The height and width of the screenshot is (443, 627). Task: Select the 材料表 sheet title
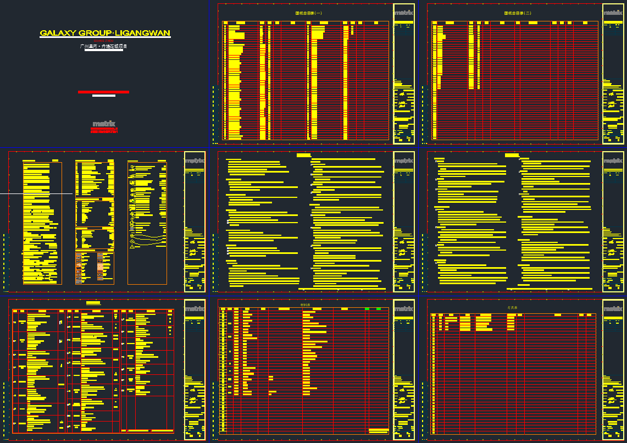click(305, 305)
